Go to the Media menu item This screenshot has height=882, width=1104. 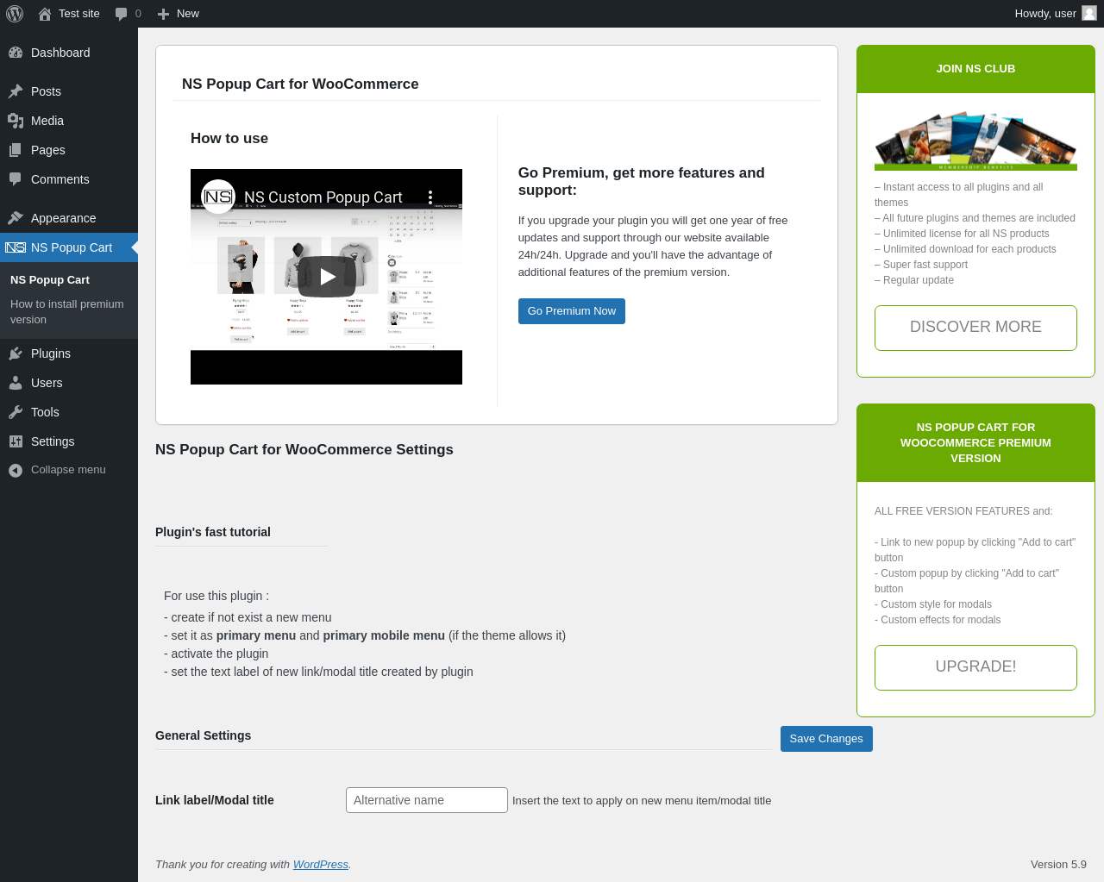(69, 121)
